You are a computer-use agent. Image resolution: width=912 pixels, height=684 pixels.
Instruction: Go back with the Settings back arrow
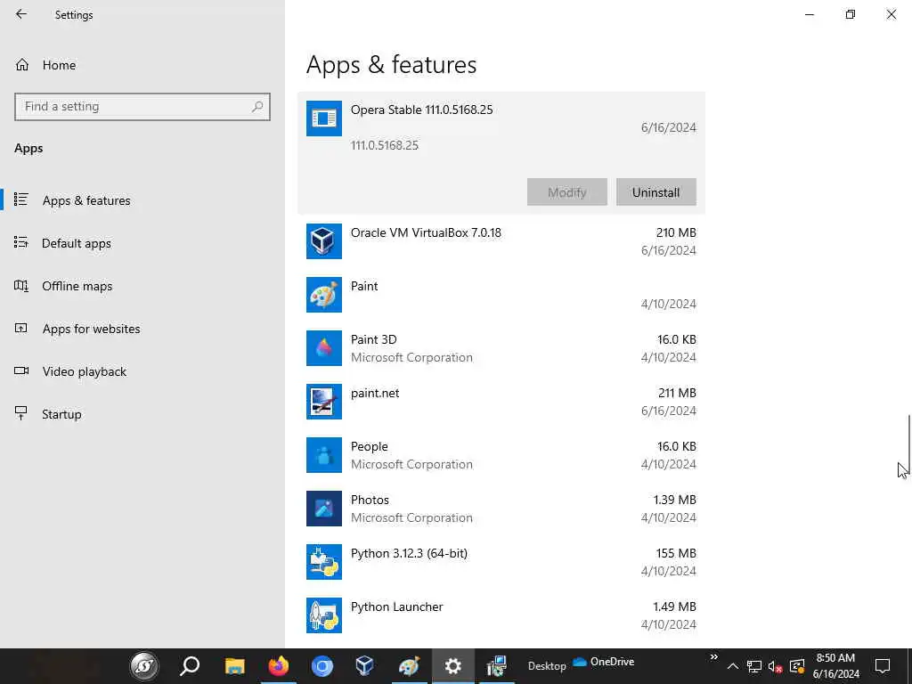(x=21, y=14)
